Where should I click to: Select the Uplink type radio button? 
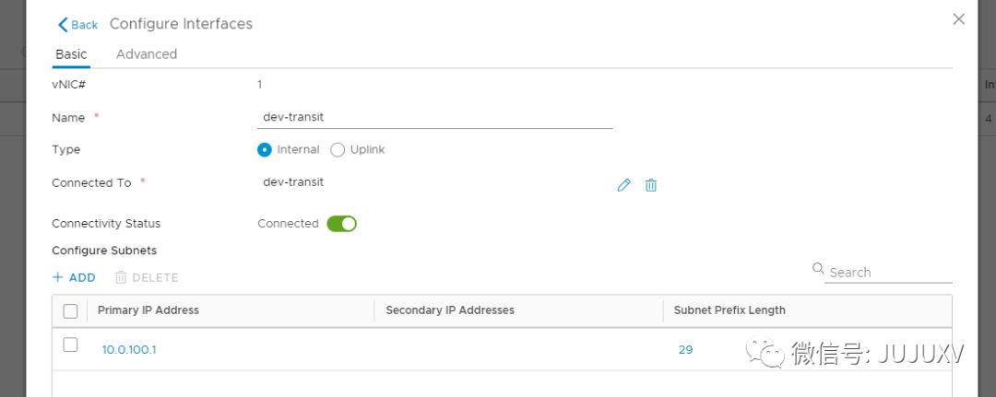(x=338, y=150)
